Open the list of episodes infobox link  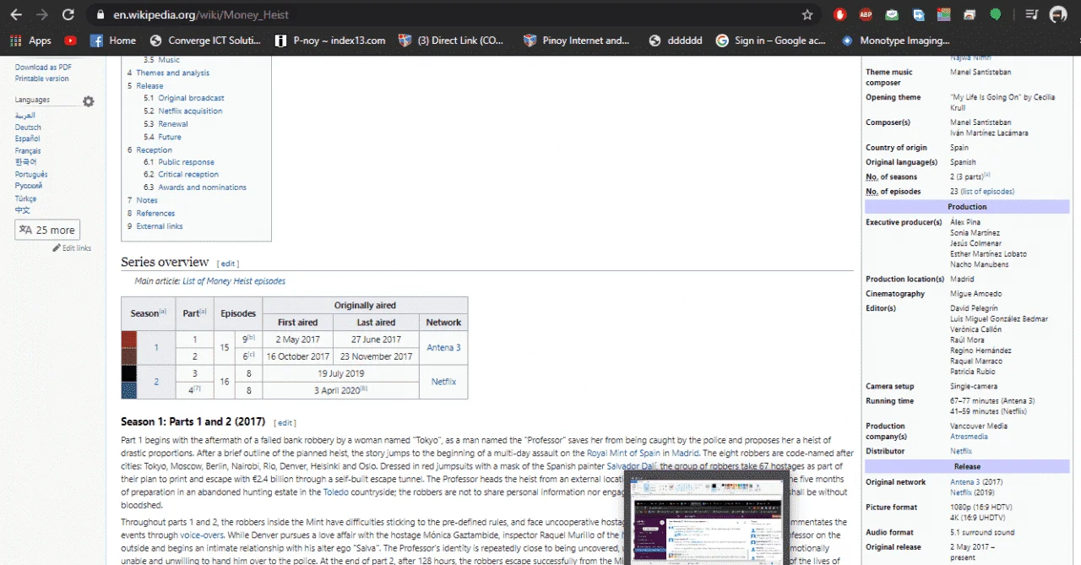pos(987,192)
